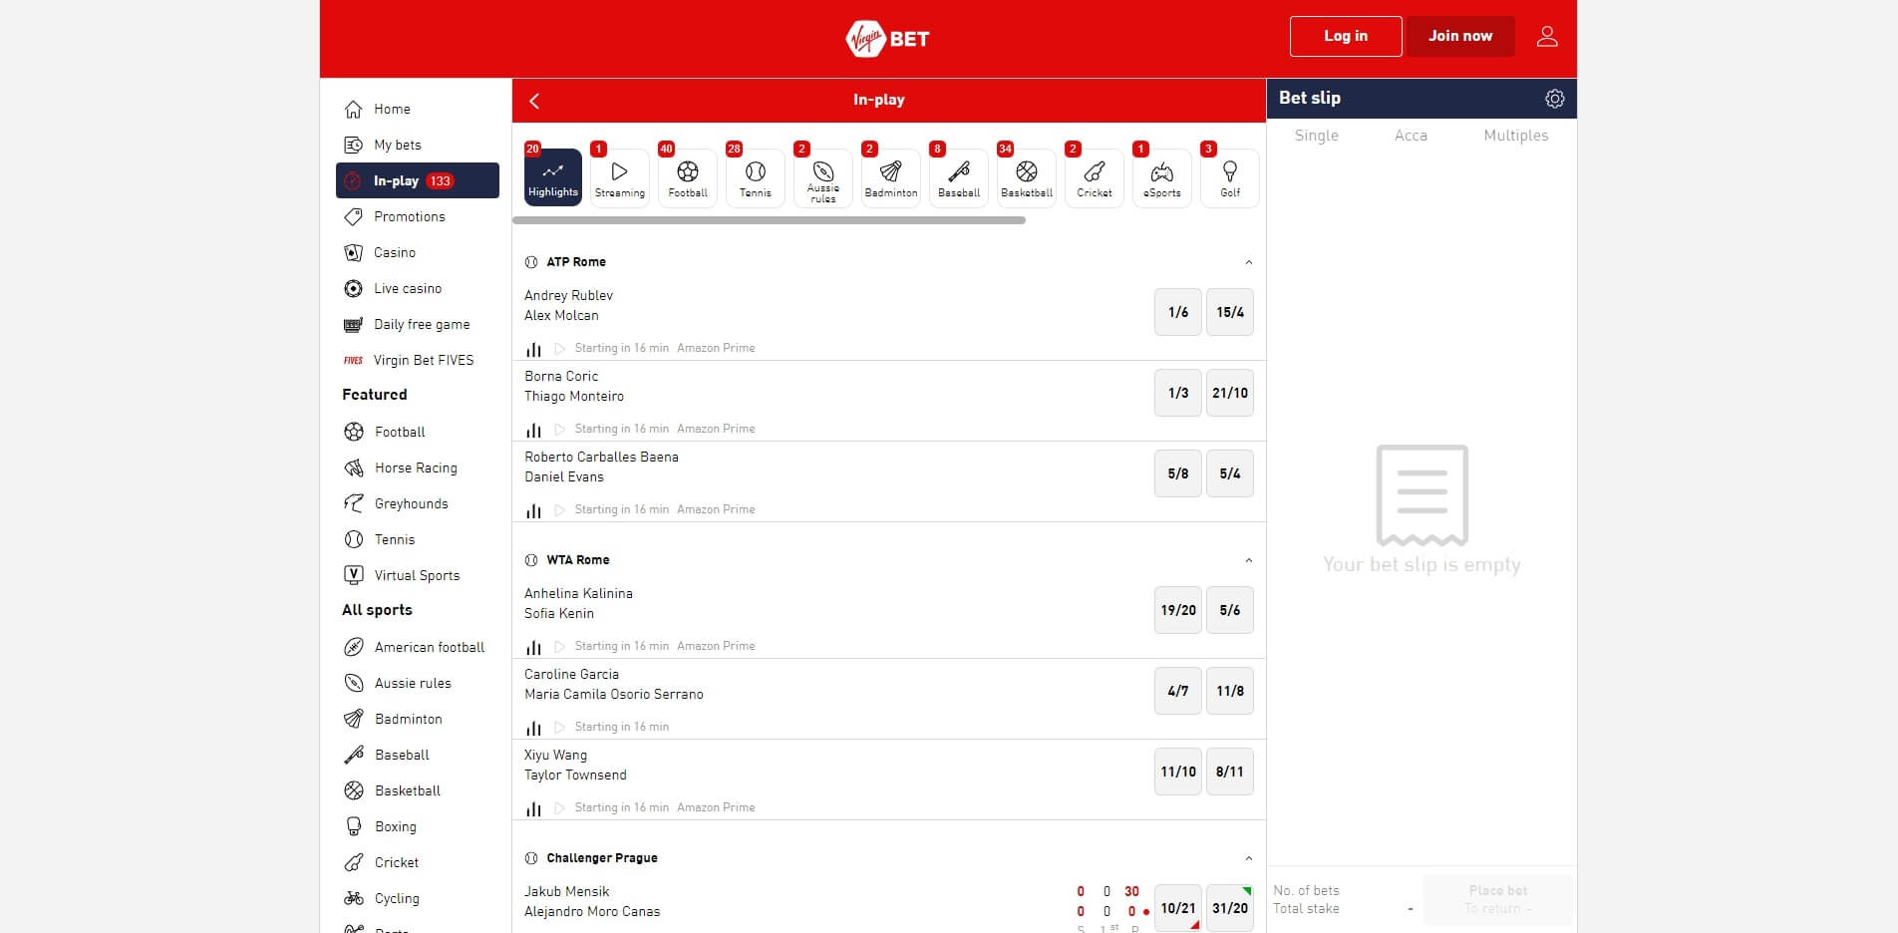The width and height of the screenshot is (1898, 933).
Task: Open the Golf in-play category
Action: click(x=1229, y=177)
